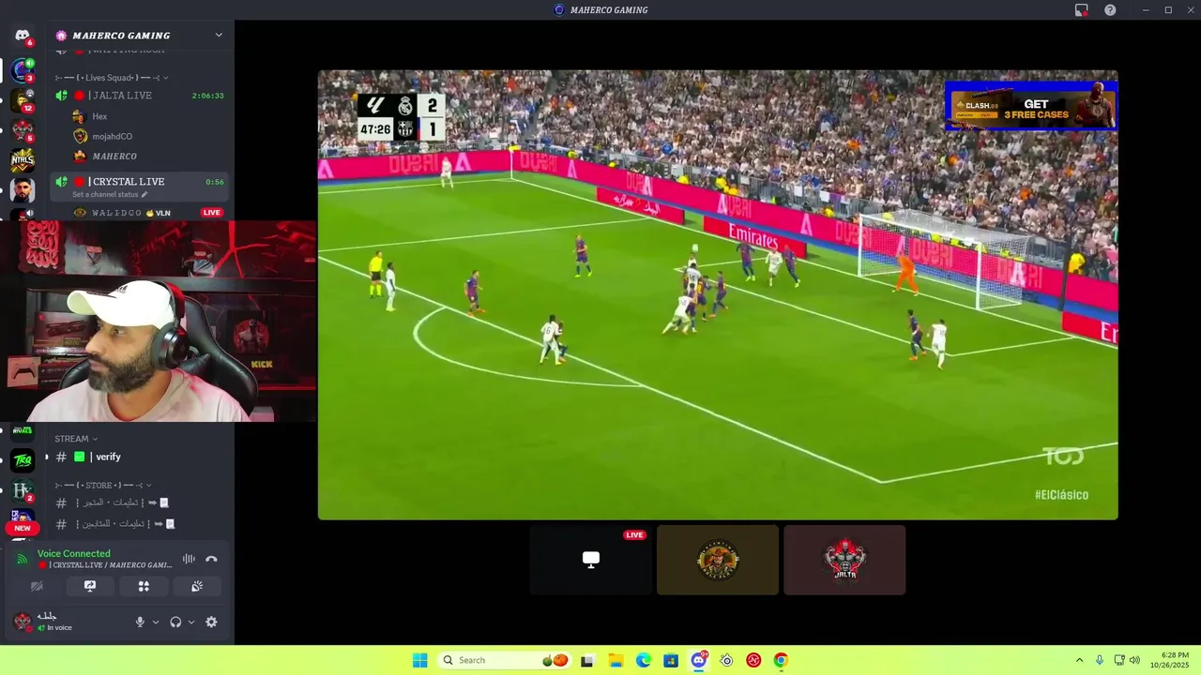Click the Share Your Screen button

point(90,586)
